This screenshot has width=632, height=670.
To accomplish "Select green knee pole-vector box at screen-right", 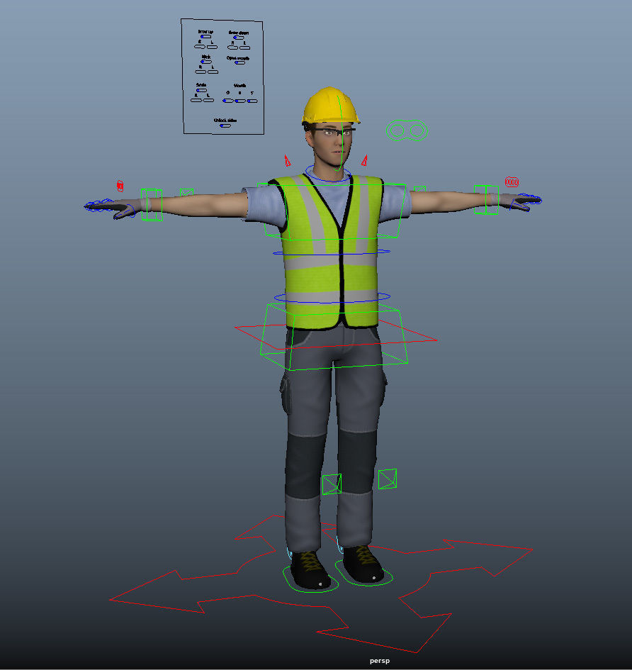I will pyautogui.click(x=388, y=479).
